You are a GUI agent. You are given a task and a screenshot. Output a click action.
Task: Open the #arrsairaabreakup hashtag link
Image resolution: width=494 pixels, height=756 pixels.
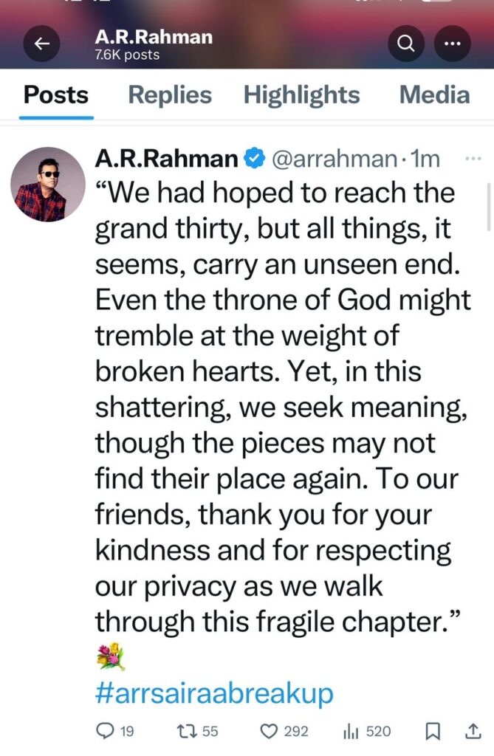(x=214, y=693)
